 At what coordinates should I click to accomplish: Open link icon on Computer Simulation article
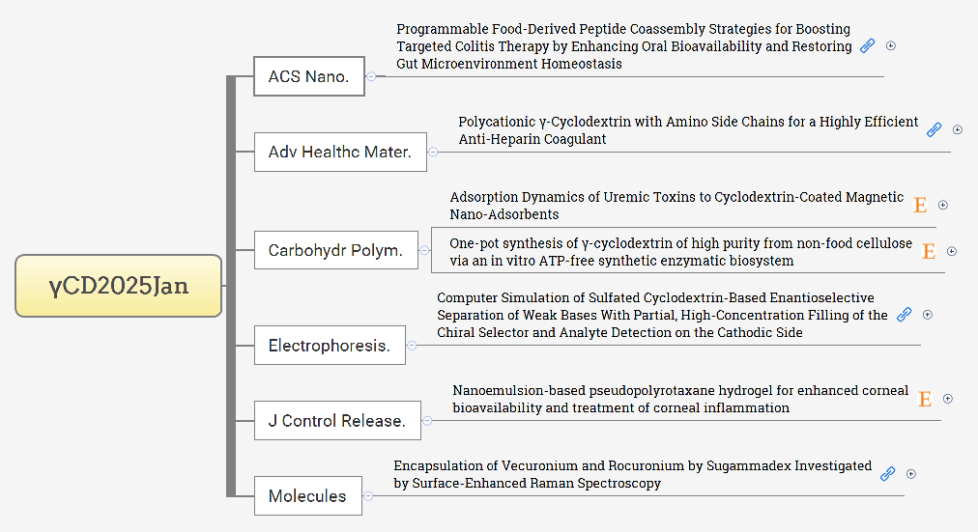[x=904, y=315]
